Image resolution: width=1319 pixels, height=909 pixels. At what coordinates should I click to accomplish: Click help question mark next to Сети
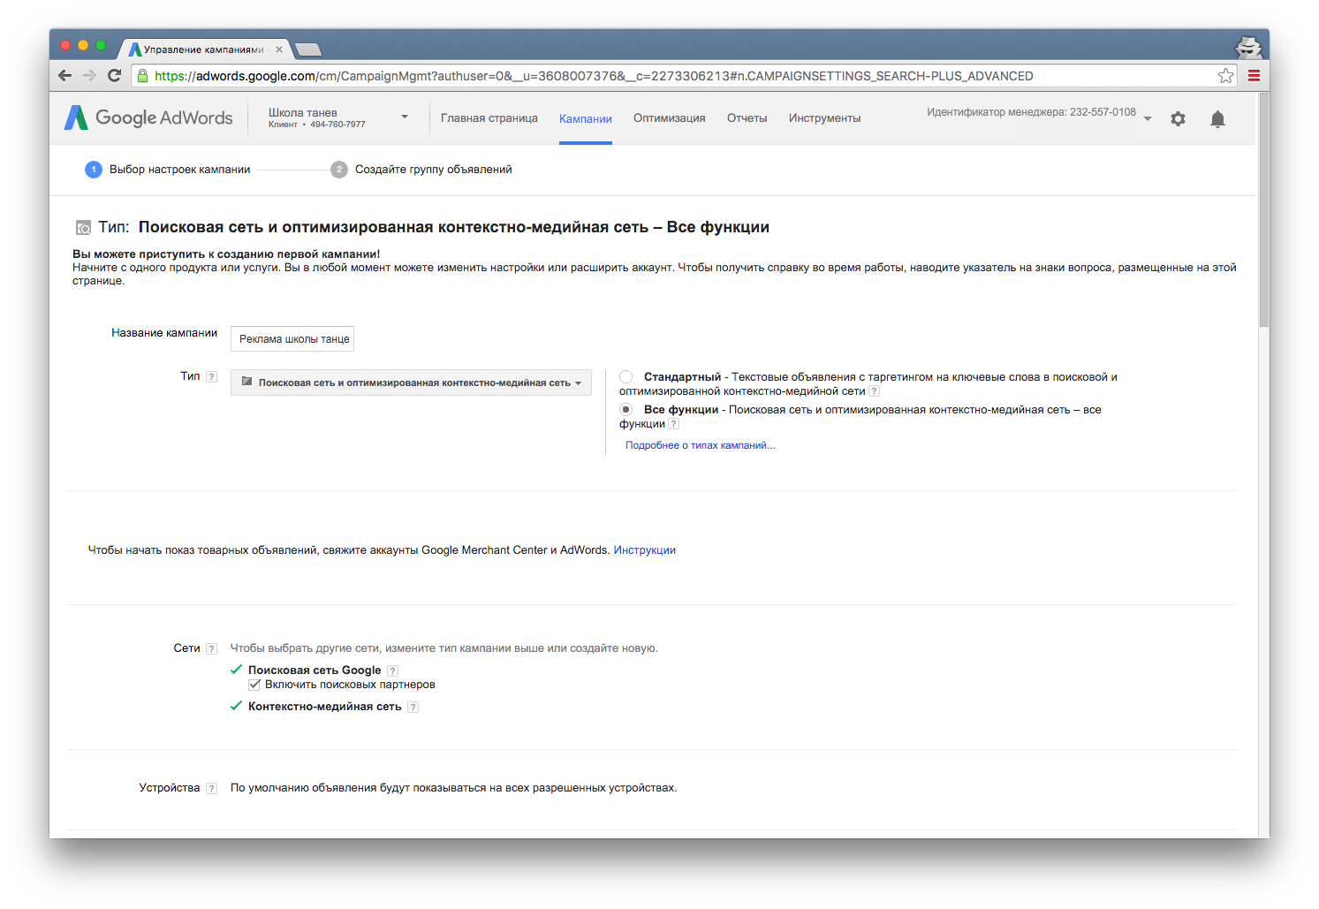click(x=211, y=649)
